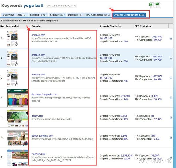176x168 pixels.
Task: Click the TKO-Anti-Burst-Fitness amazon URL
Action: (65, 60)
